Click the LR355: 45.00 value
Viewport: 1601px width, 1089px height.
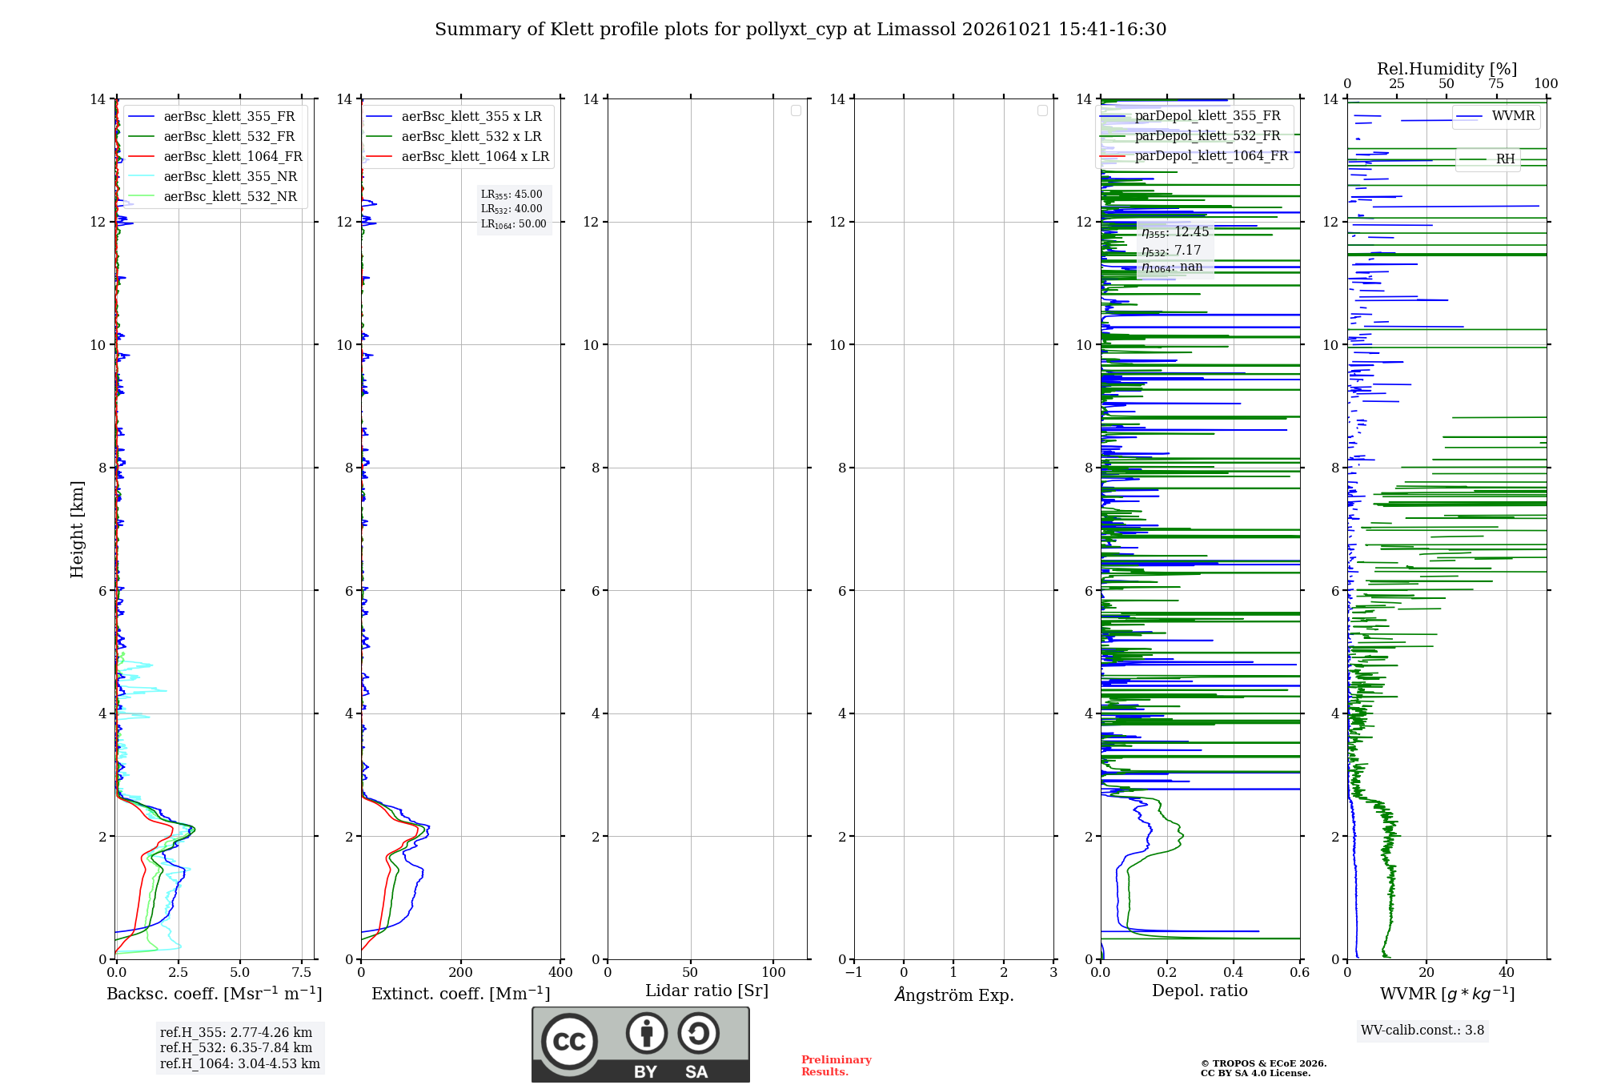coord(512,195)
